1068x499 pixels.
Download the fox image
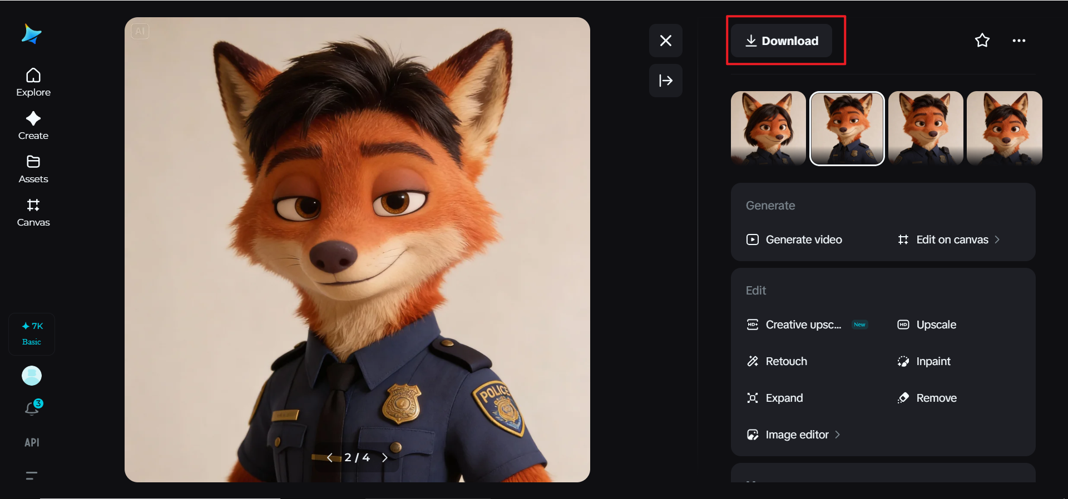pos(782,41)
